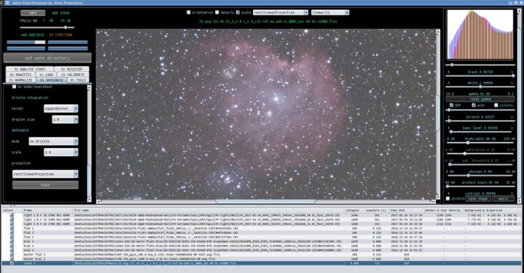
Task: Click the image viewer scroll-left arrow
Action: (x=99, y=202)
